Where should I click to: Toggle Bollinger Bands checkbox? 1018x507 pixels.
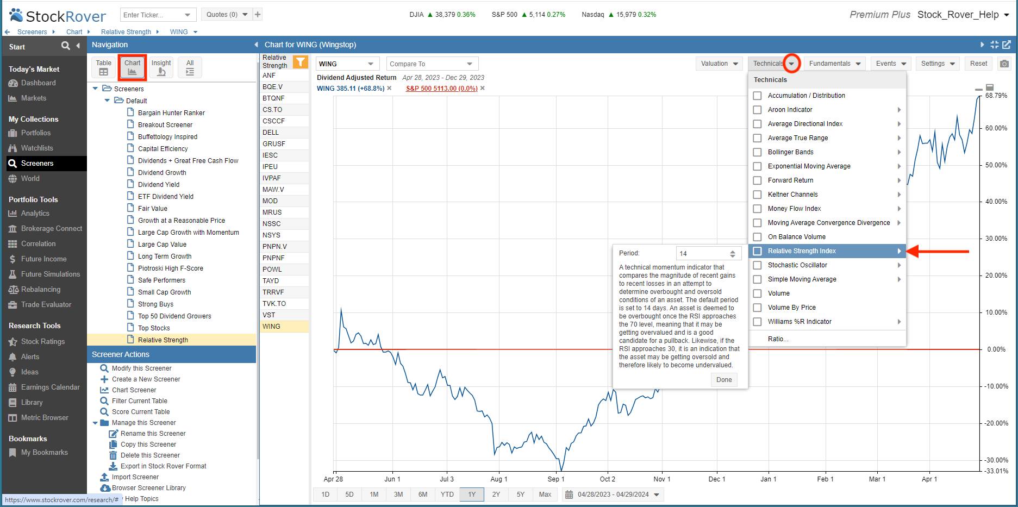click(757, 152)
